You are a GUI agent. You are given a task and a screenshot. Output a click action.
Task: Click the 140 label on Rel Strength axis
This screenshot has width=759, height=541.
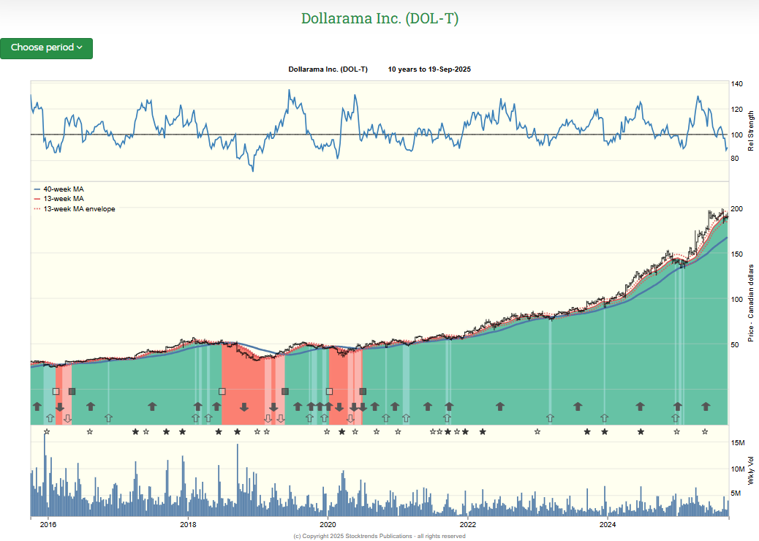point(737,84)
